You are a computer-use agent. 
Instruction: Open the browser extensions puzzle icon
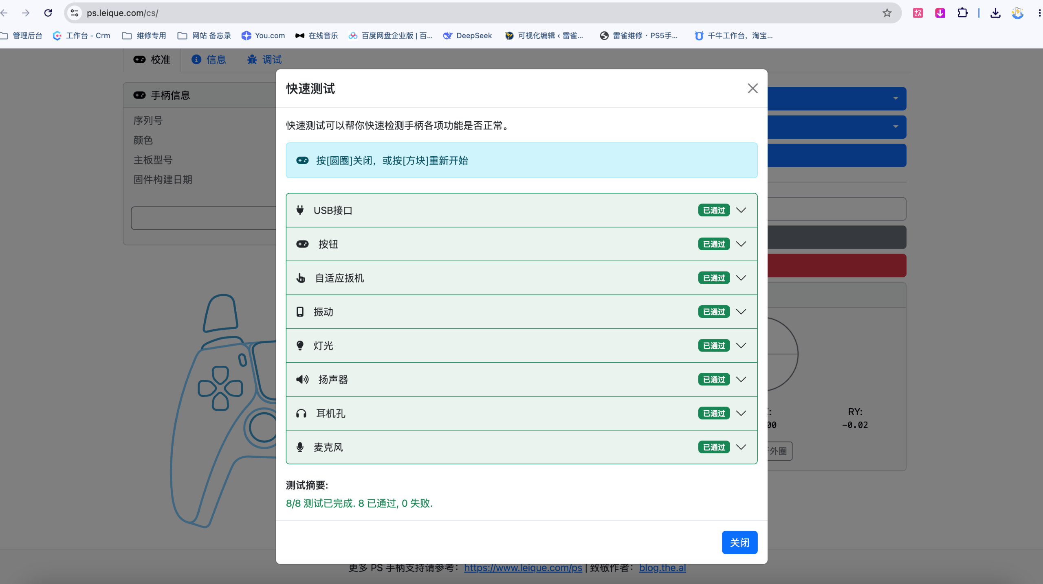(x=962, y=13)
